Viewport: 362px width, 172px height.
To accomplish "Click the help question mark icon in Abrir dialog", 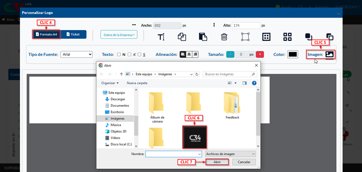I will click(254, 83).
